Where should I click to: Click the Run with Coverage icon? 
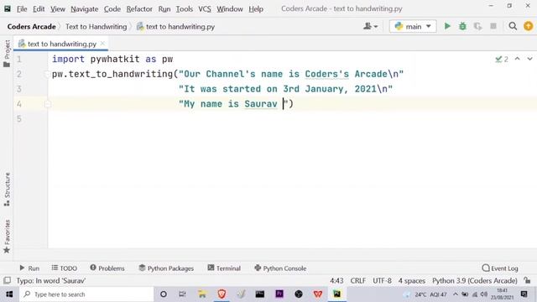tap(477, 26)
